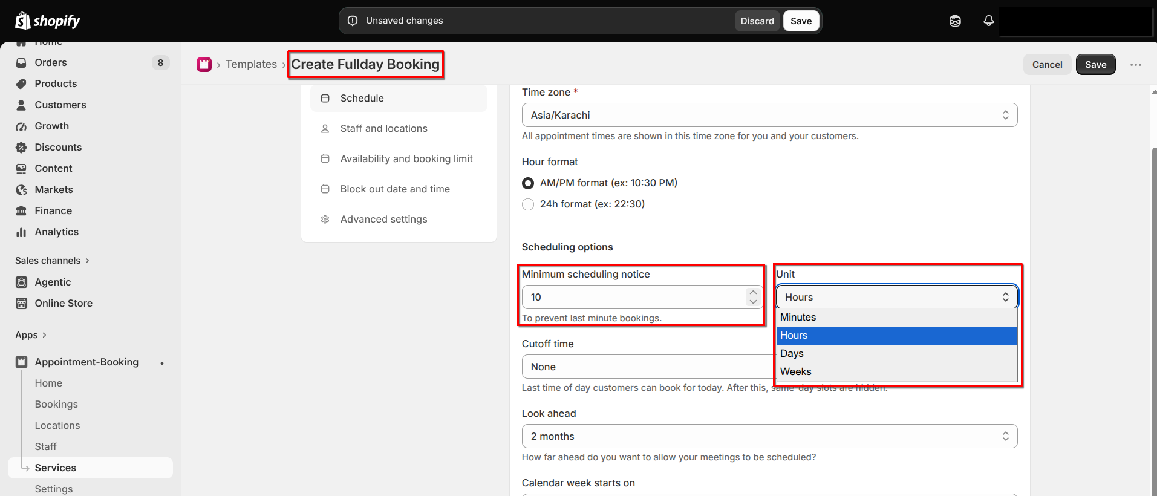Image resolution: width=1157 pixels, height=496 pixels.
Task: Click the Content icon in sidebar
Action: click(21, 168)
